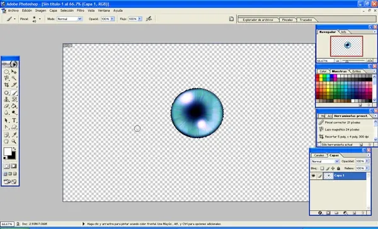Image resolution: width=378 pixels, height=229 pixels.
Task: Click zoom percentage field in status bar
Action: 7,224
